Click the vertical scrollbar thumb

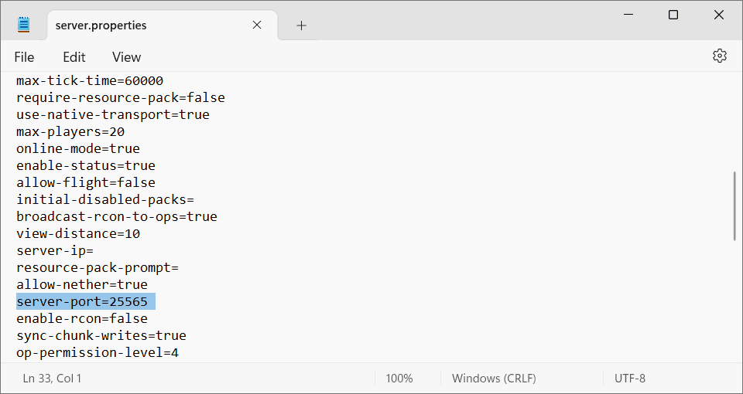tap(734, 205)
